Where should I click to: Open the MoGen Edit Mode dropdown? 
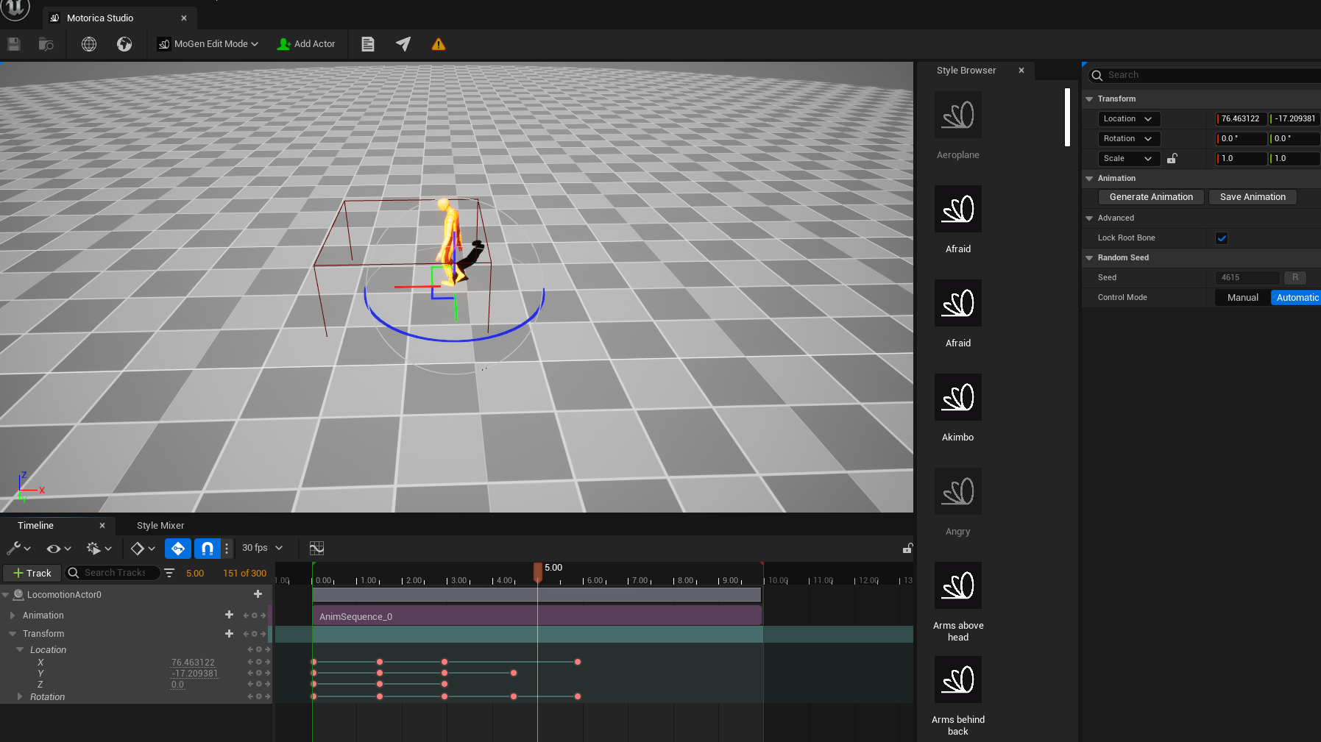pyautogui.click(x=208, y=44)
